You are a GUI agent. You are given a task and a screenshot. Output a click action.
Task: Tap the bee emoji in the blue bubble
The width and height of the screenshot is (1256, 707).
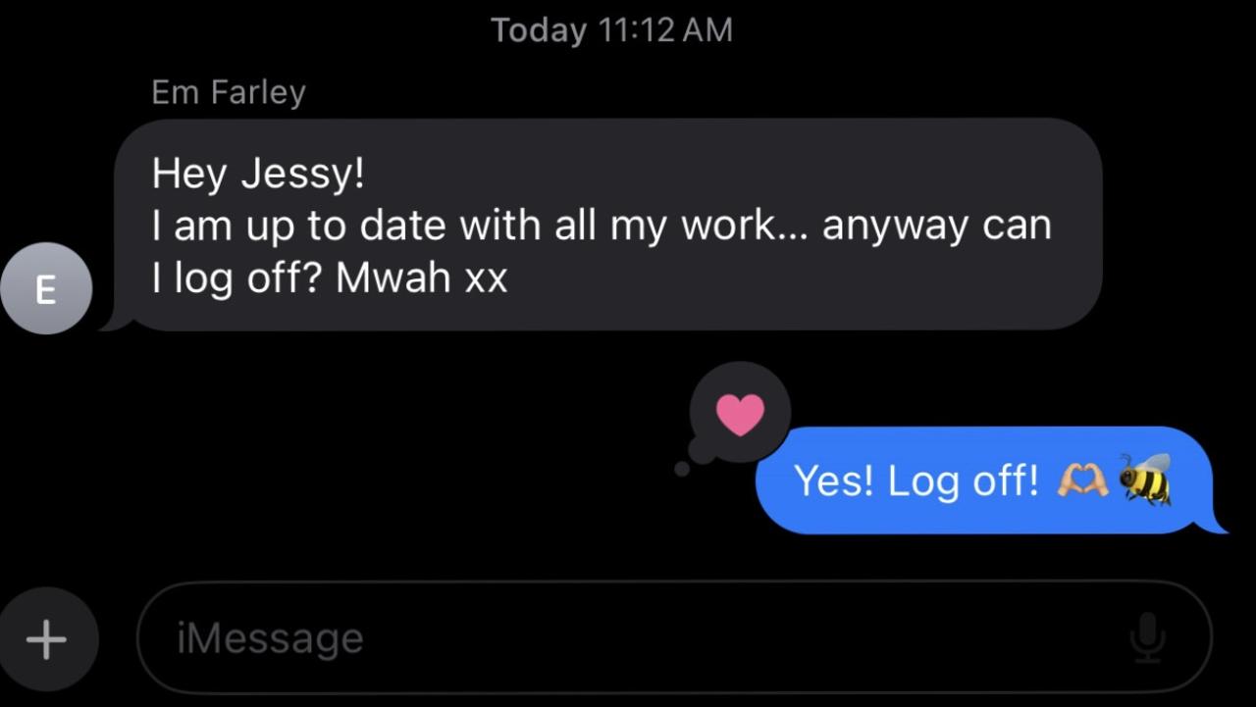tap(1145, 480)
